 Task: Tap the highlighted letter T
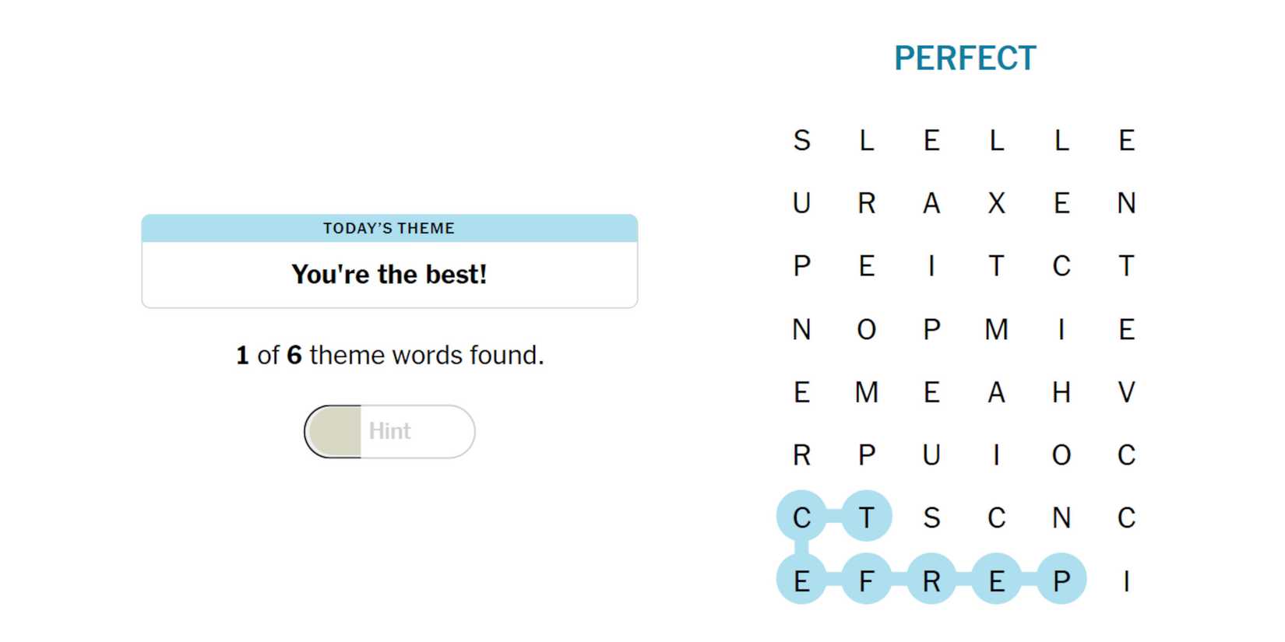click(866, 517)
